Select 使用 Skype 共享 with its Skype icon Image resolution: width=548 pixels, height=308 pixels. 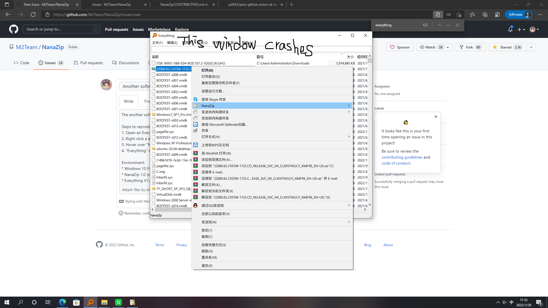point(213,99)
